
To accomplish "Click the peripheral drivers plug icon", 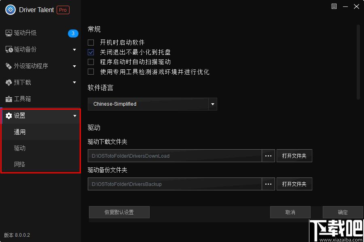I will [8, 66].
